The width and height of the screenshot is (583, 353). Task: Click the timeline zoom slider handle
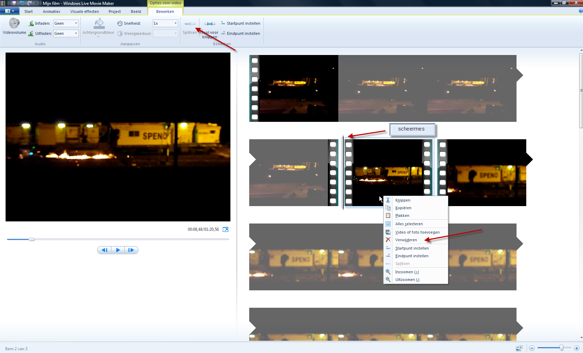pyautogui.click(x=561, y=348)
